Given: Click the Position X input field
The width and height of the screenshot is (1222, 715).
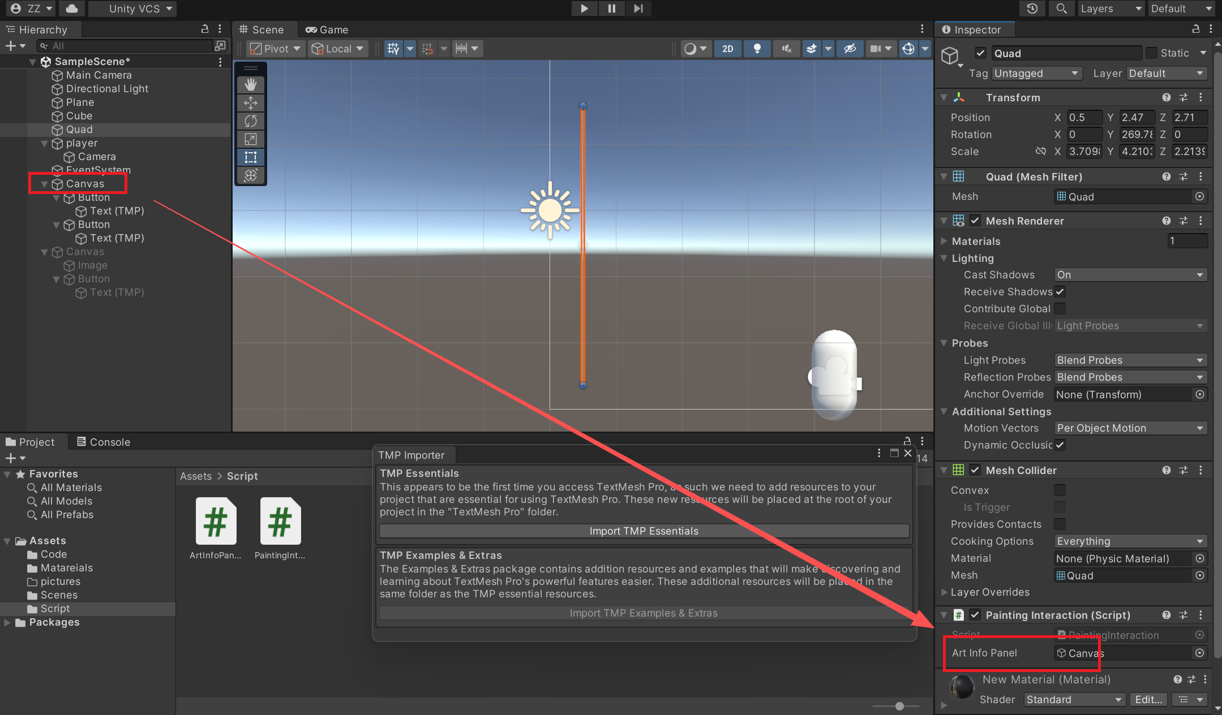Looking at the screenshot, I should [1083, 118].
